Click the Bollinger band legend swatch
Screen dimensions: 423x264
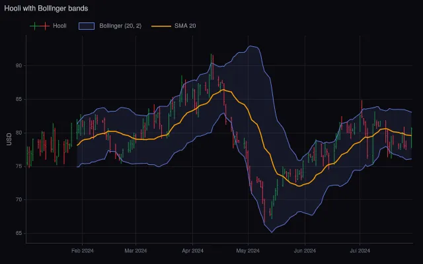pos(87,26)
